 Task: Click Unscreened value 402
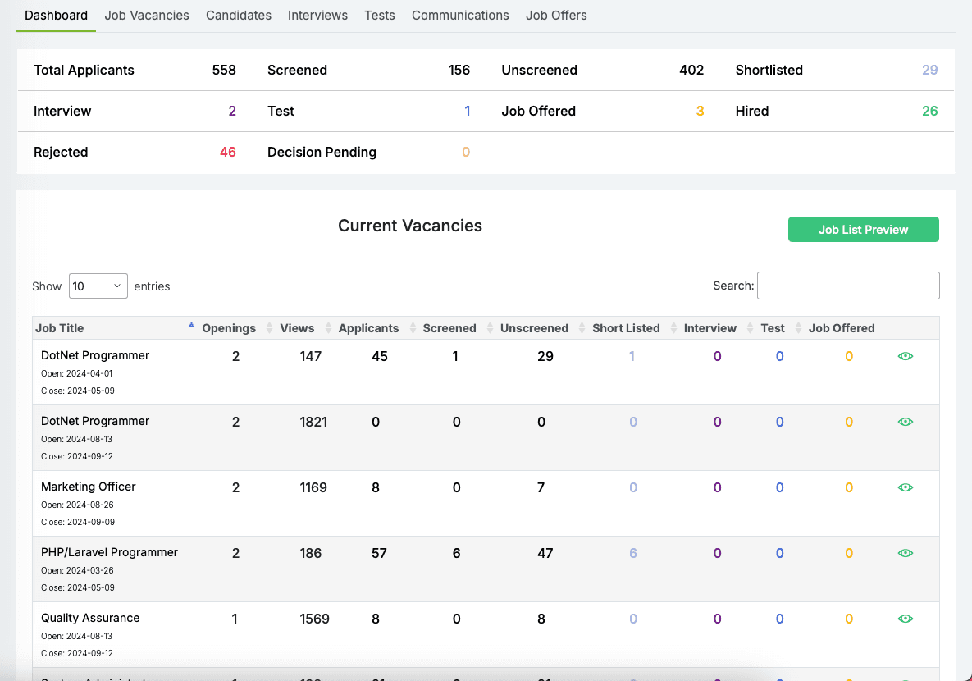click(x=691, y=70)
